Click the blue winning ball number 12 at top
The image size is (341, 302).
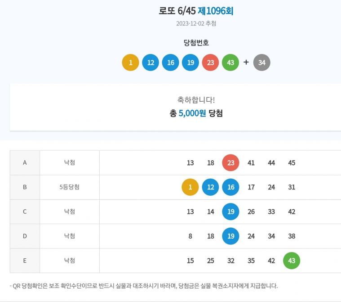tap(151, 63)
